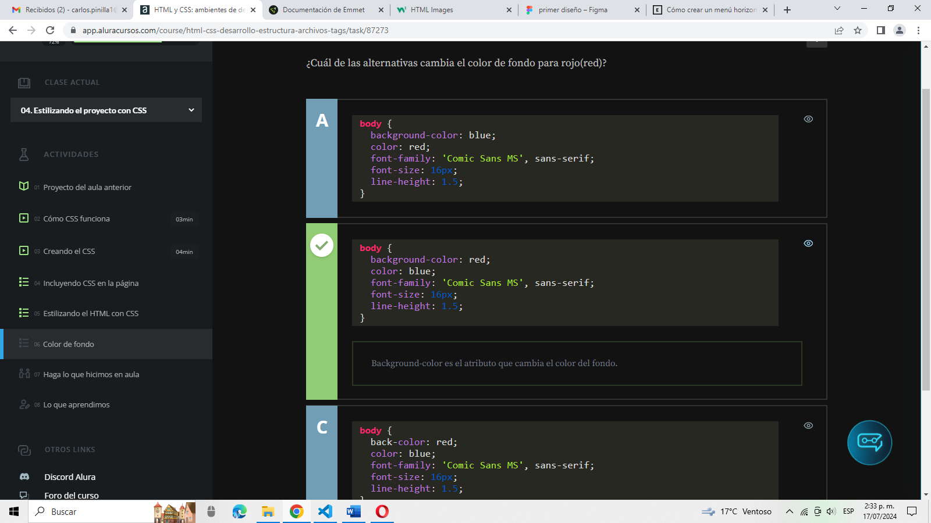Open the Windows Start menu
931x523 pixels.
tap(14, 511)
